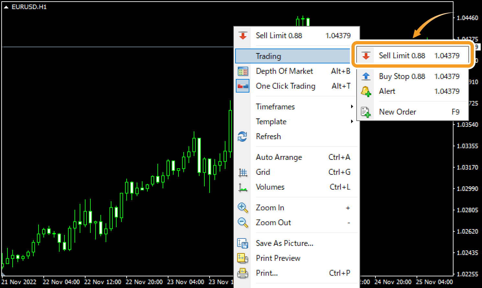Screen dimensions: 482x288
Task: Click the Depth Of Market icon
Action: point(243,71)
